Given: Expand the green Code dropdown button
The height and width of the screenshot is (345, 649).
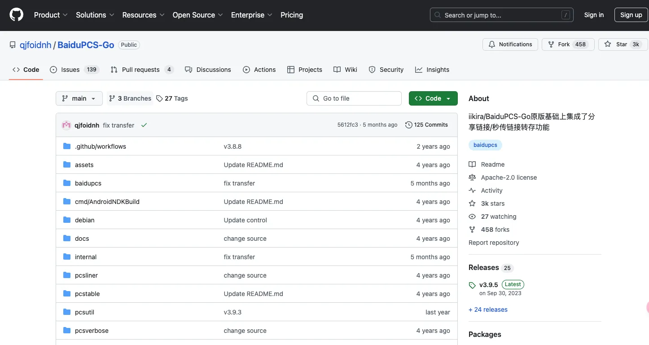Looking at the screenshot, I should coord(433,98).
